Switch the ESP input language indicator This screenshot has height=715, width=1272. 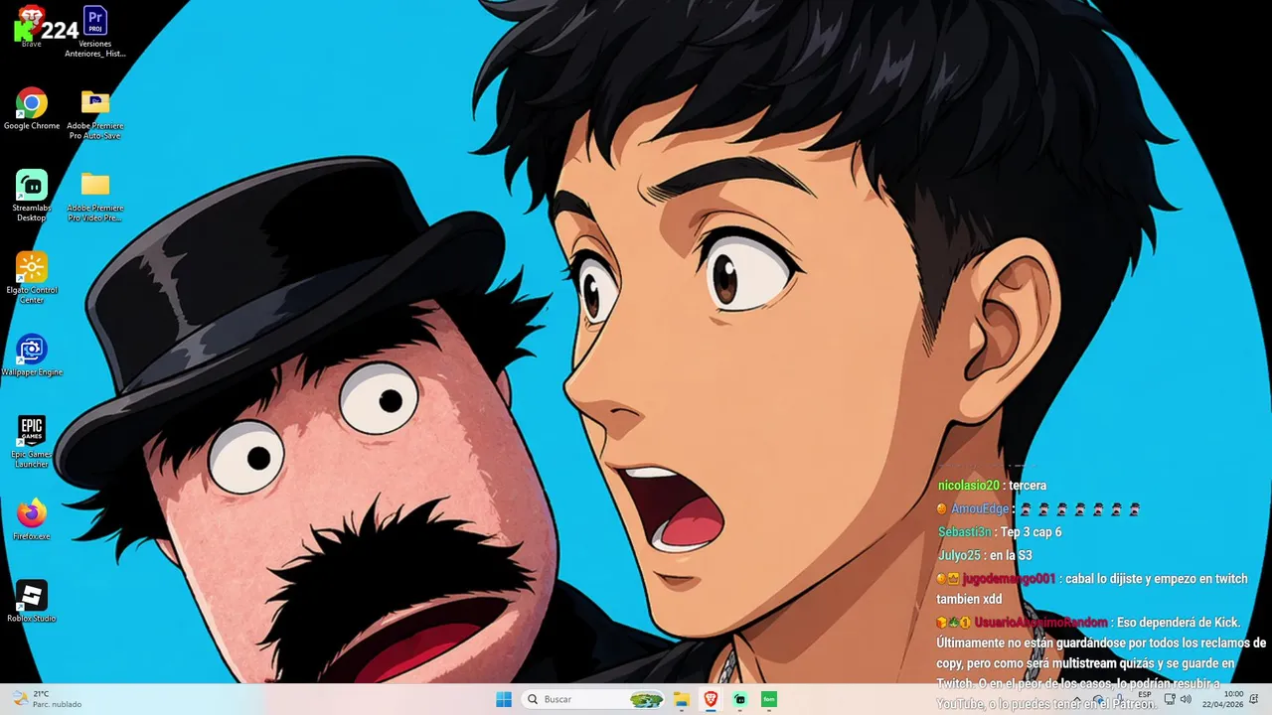click(x=1145, y=695)
